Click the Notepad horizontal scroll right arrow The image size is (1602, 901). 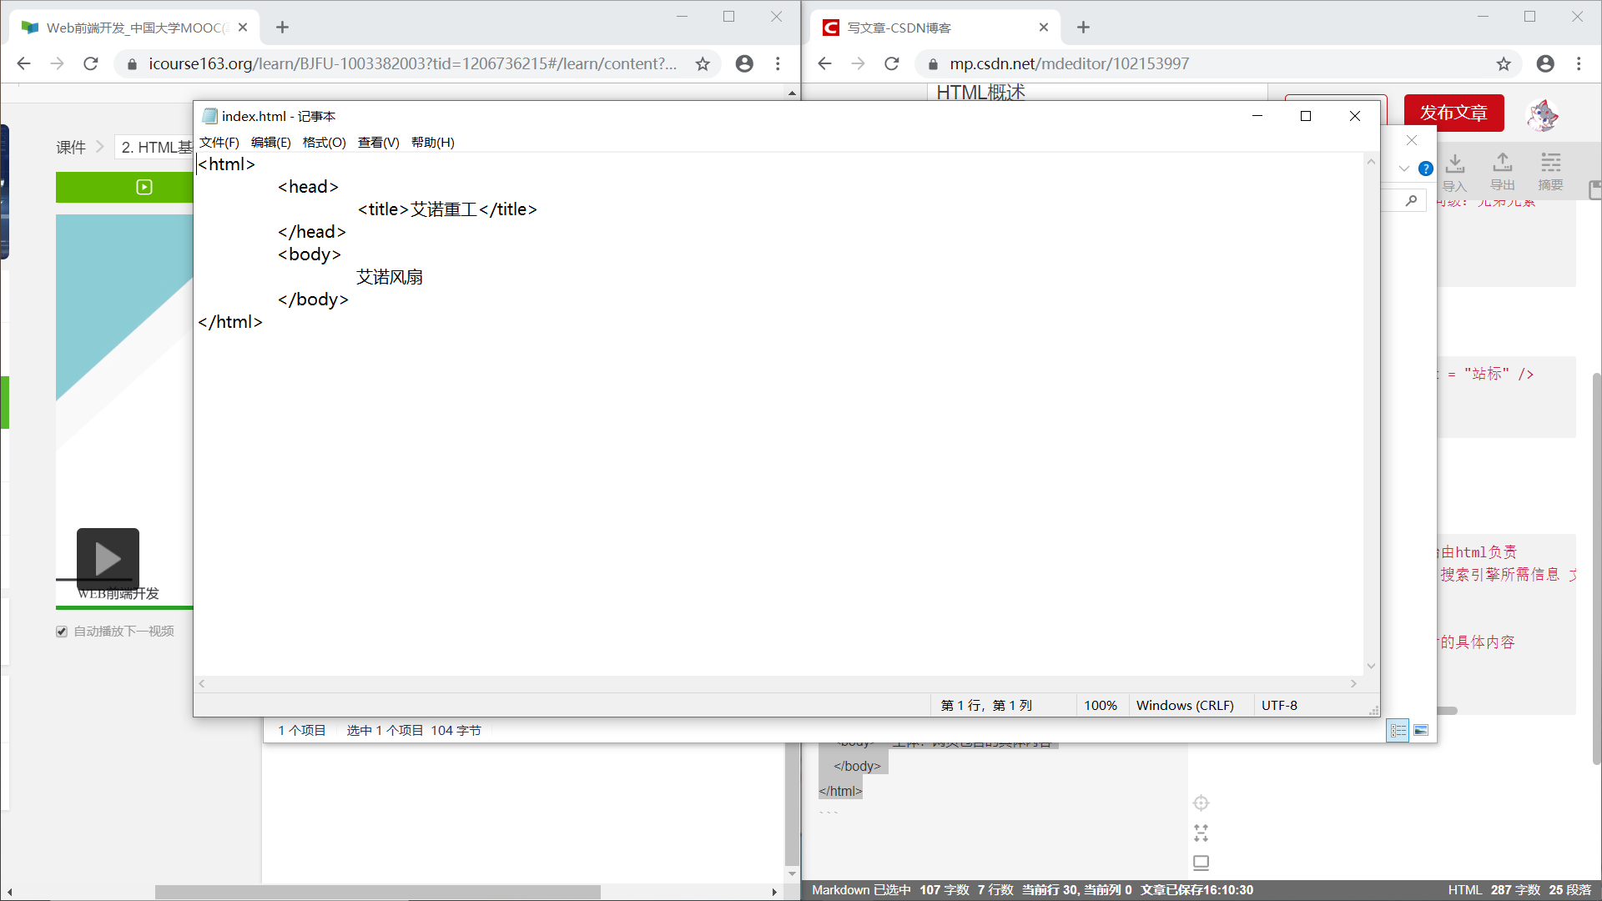click(1353, 683)
